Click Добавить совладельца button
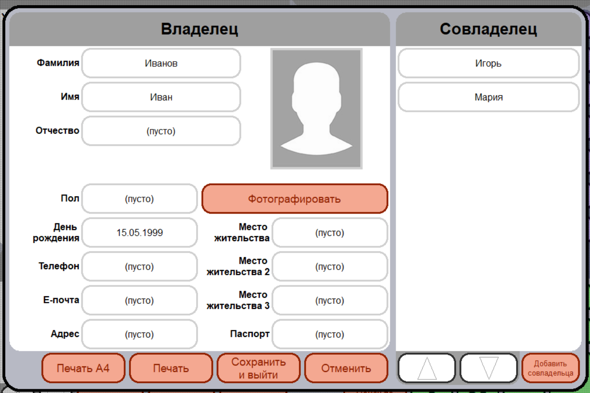This screenshot has height=393, width=590. coord(550,368)
